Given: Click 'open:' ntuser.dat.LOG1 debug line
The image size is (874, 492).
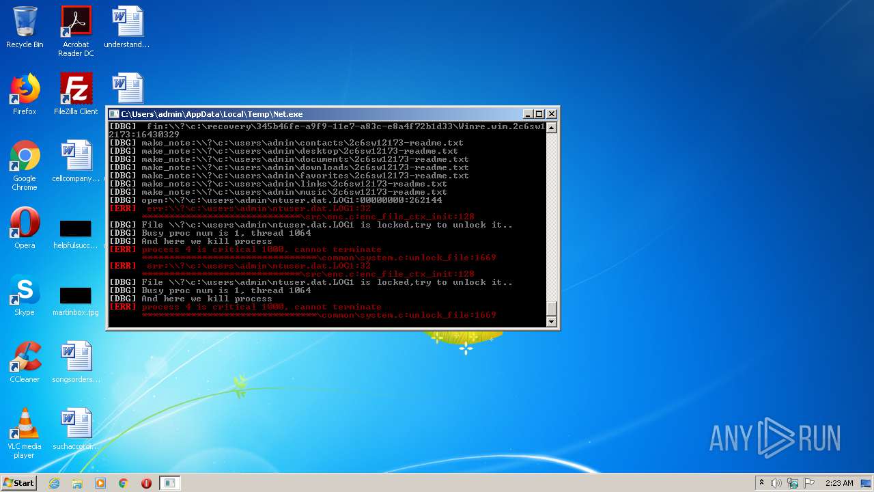Looking at the screenshot, I should click(x=275, y=200).
